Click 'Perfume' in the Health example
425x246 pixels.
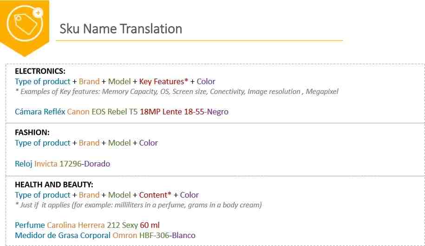[30, 225]
